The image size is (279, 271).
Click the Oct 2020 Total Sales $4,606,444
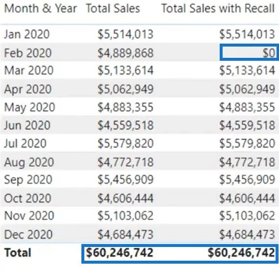[126, 198]
